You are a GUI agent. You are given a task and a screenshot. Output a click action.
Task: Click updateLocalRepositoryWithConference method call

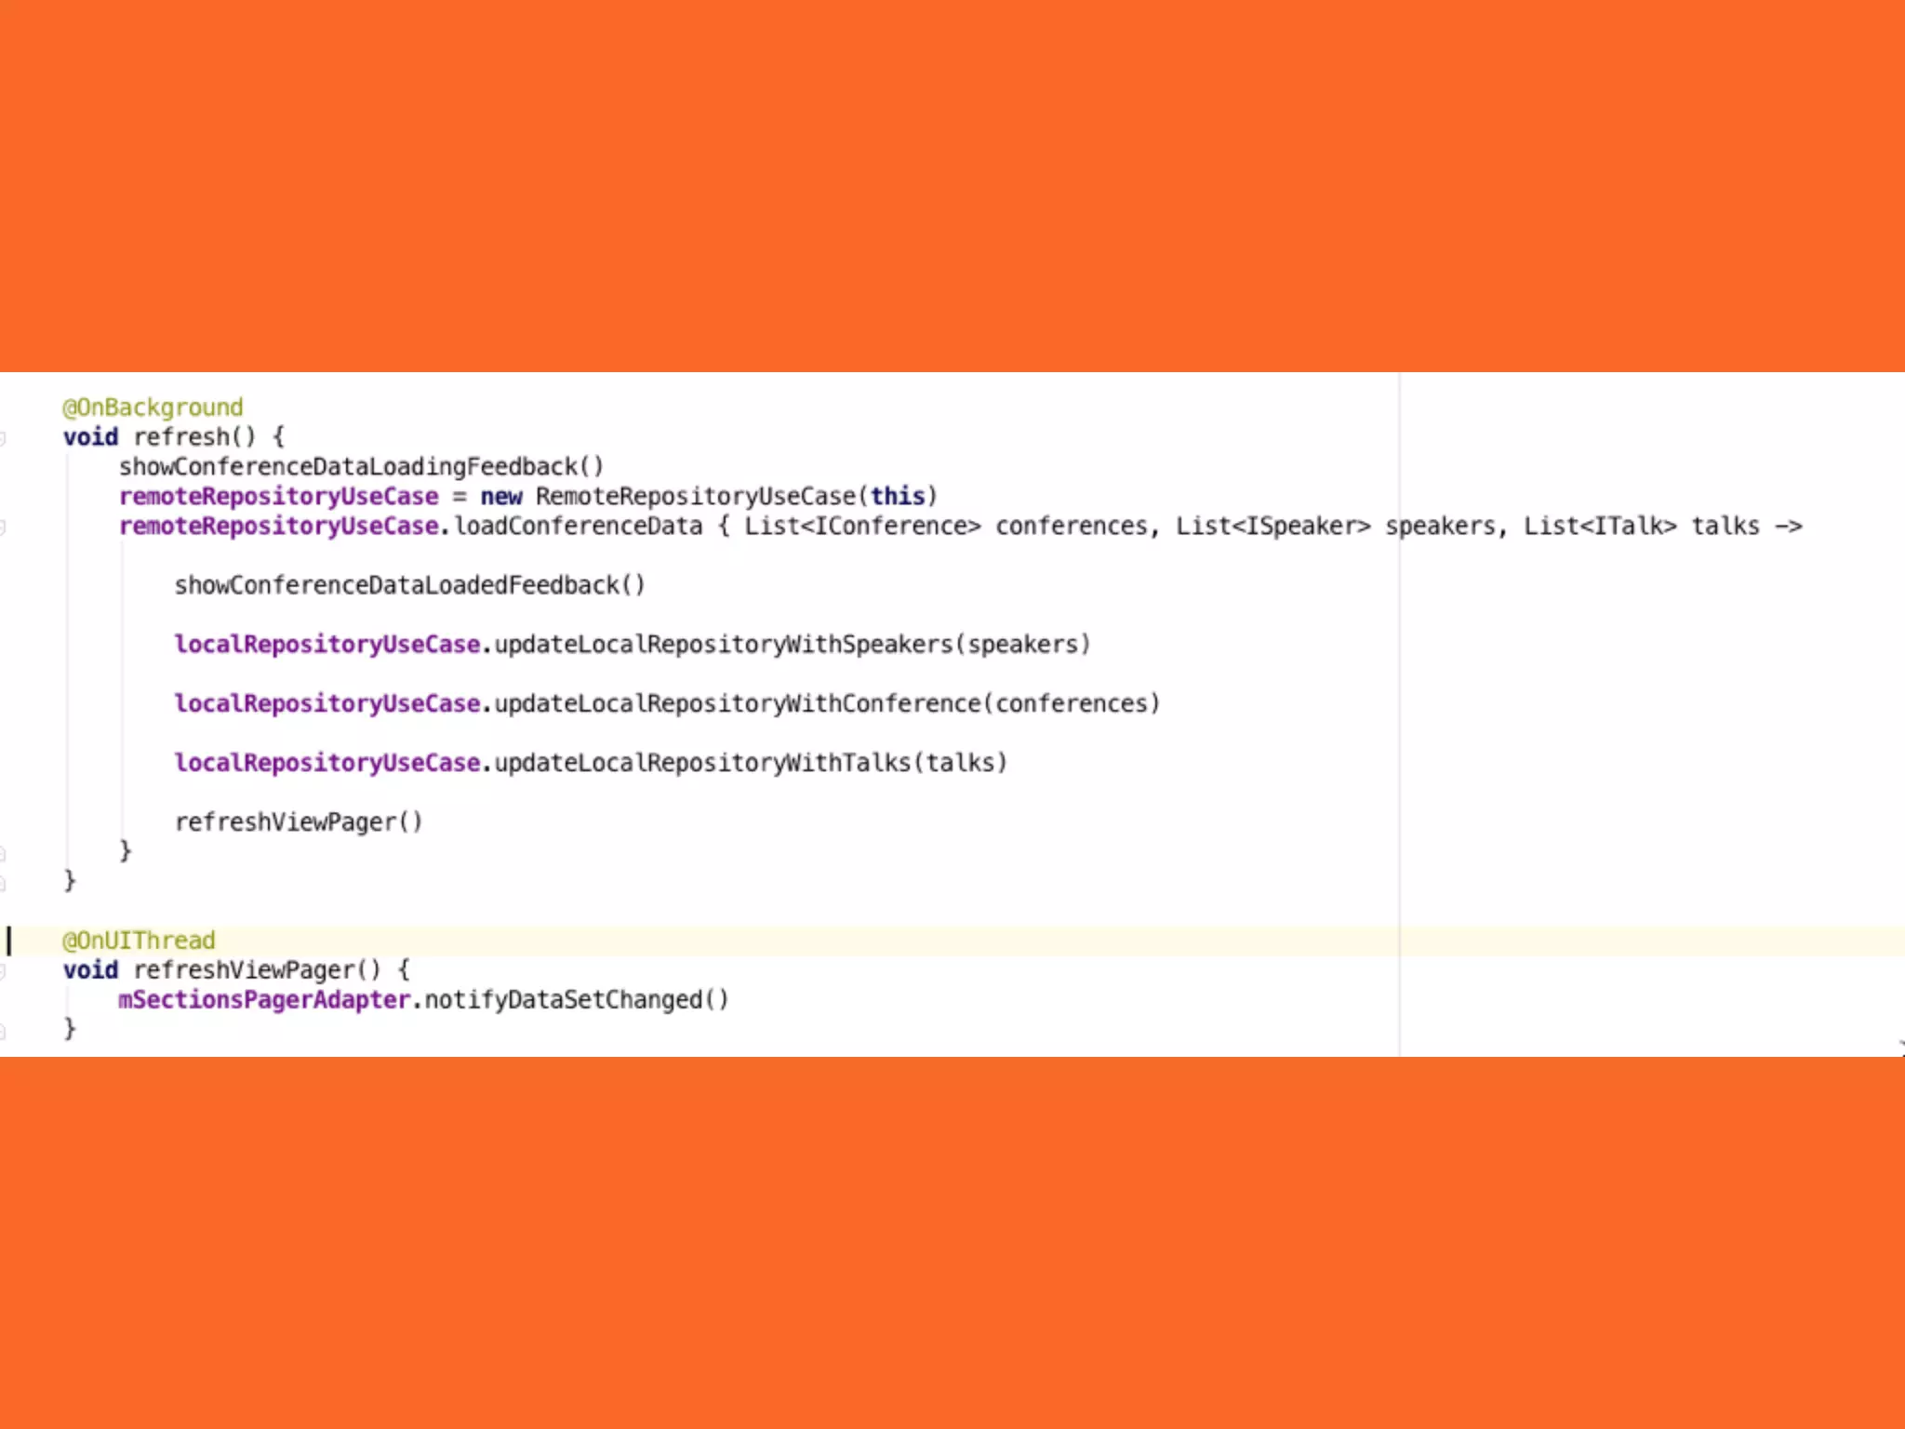click(x=738, y=703)
